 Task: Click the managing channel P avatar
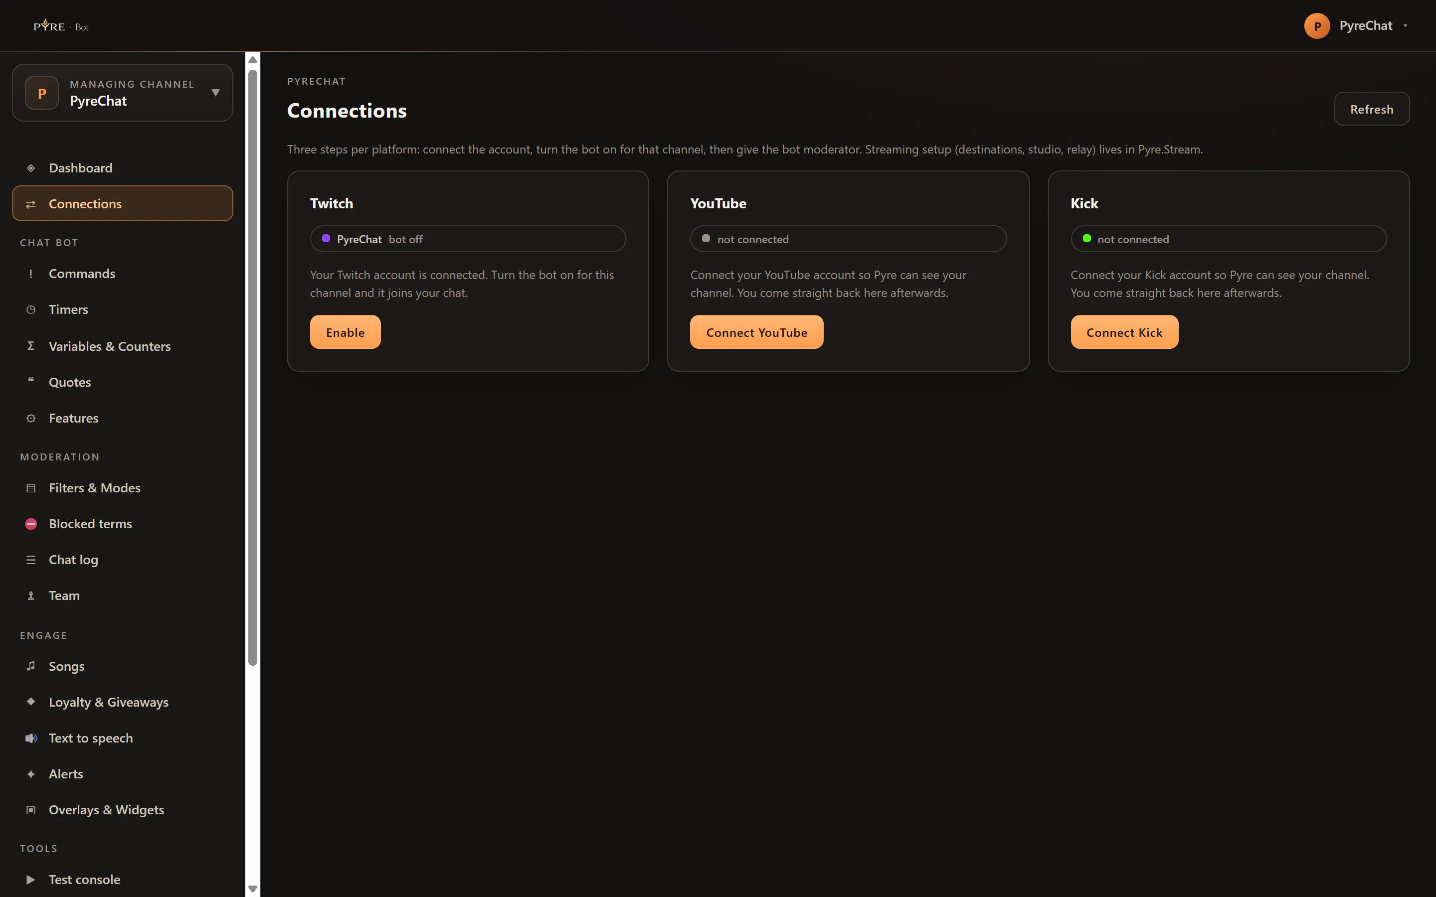pos(41,93)
